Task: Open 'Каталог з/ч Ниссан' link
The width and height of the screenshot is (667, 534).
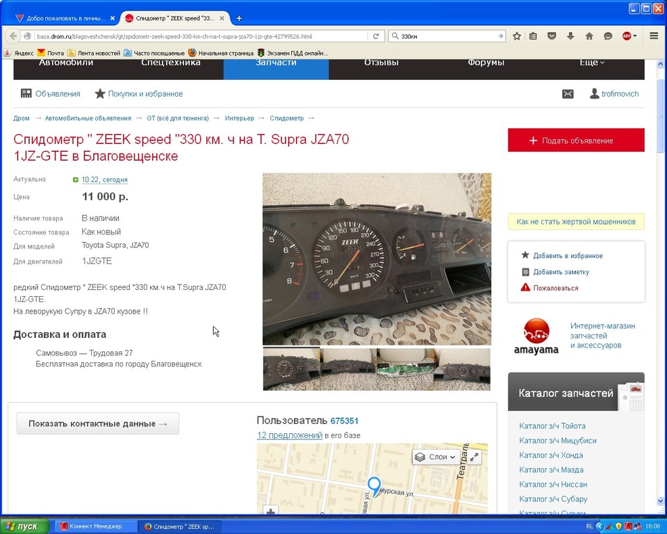Action: (553, 484)
